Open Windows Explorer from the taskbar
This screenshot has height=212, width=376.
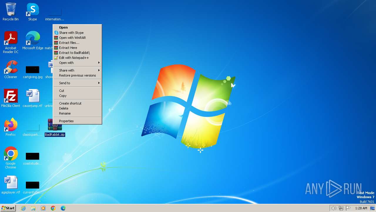pyautogui.click(x=33, y=208)
